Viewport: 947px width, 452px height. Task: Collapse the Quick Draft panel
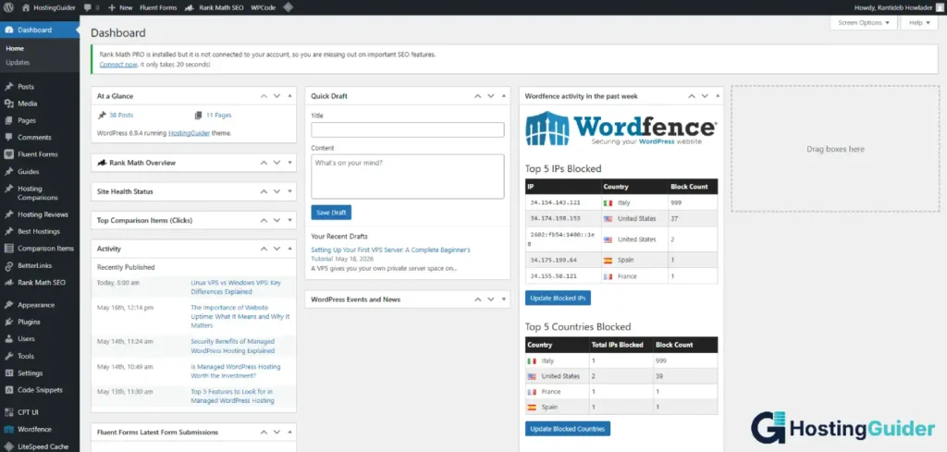coord(504,96)
